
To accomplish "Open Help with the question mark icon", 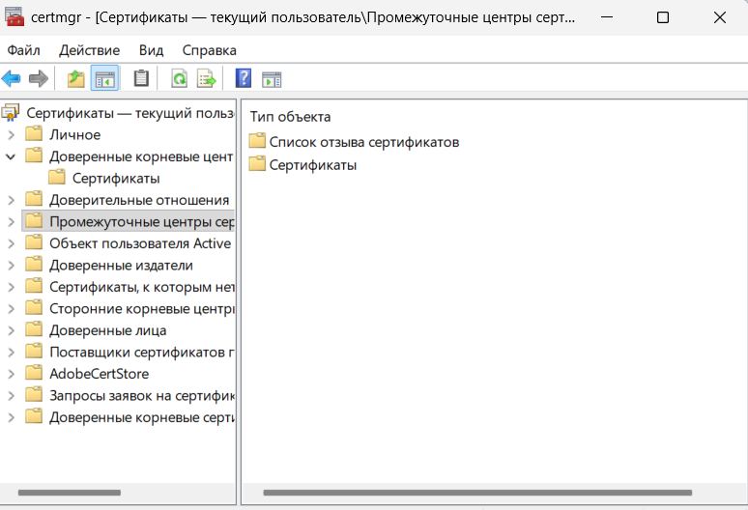I will [x=244, y=78].
